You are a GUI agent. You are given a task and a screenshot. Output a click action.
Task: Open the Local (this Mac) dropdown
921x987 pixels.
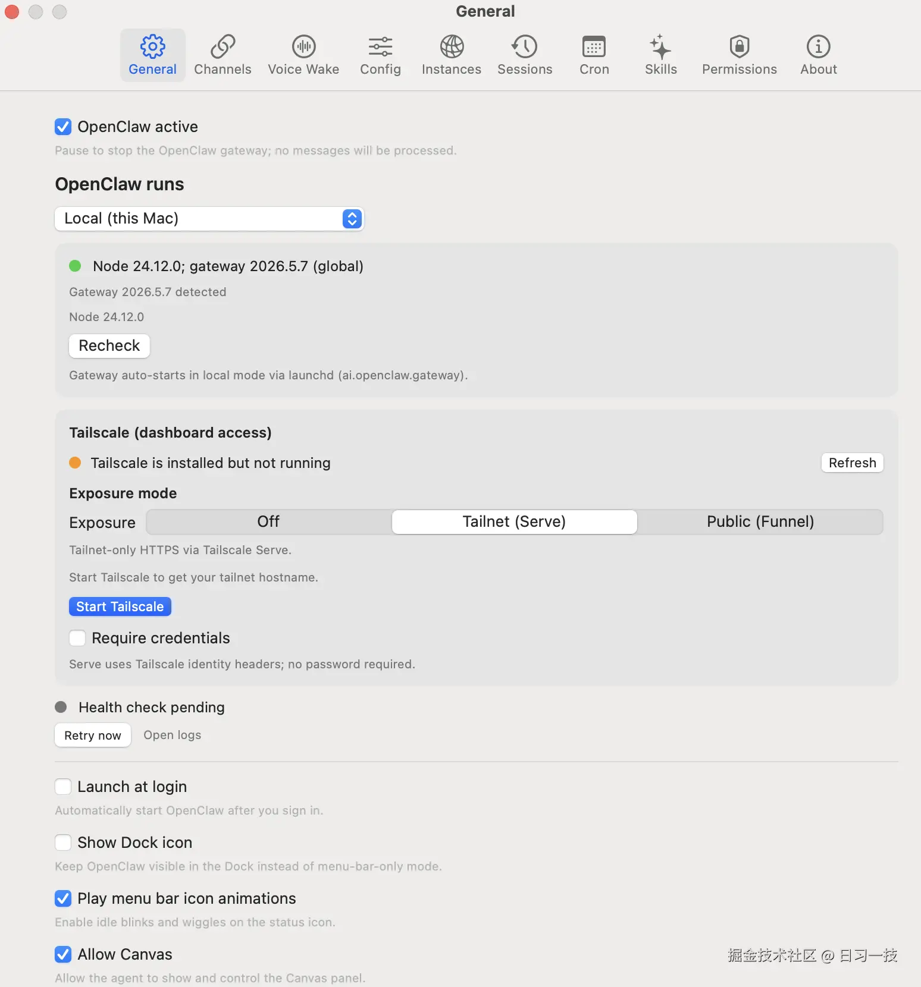[x=209, y=219]
